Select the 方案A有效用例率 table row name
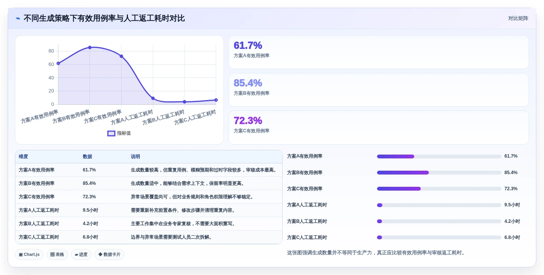The width and height of the screenshot is (544, 275). [36, 170]
